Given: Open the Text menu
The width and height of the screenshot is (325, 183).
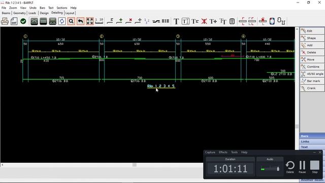Looking at the screenshot, I should pyautogui.click(x=51, y=8).
